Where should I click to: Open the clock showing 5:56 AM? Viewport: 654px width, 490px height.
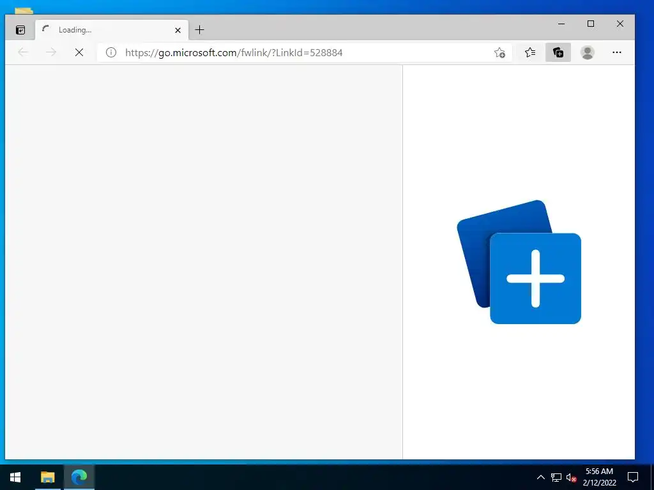tap(599, 477)
